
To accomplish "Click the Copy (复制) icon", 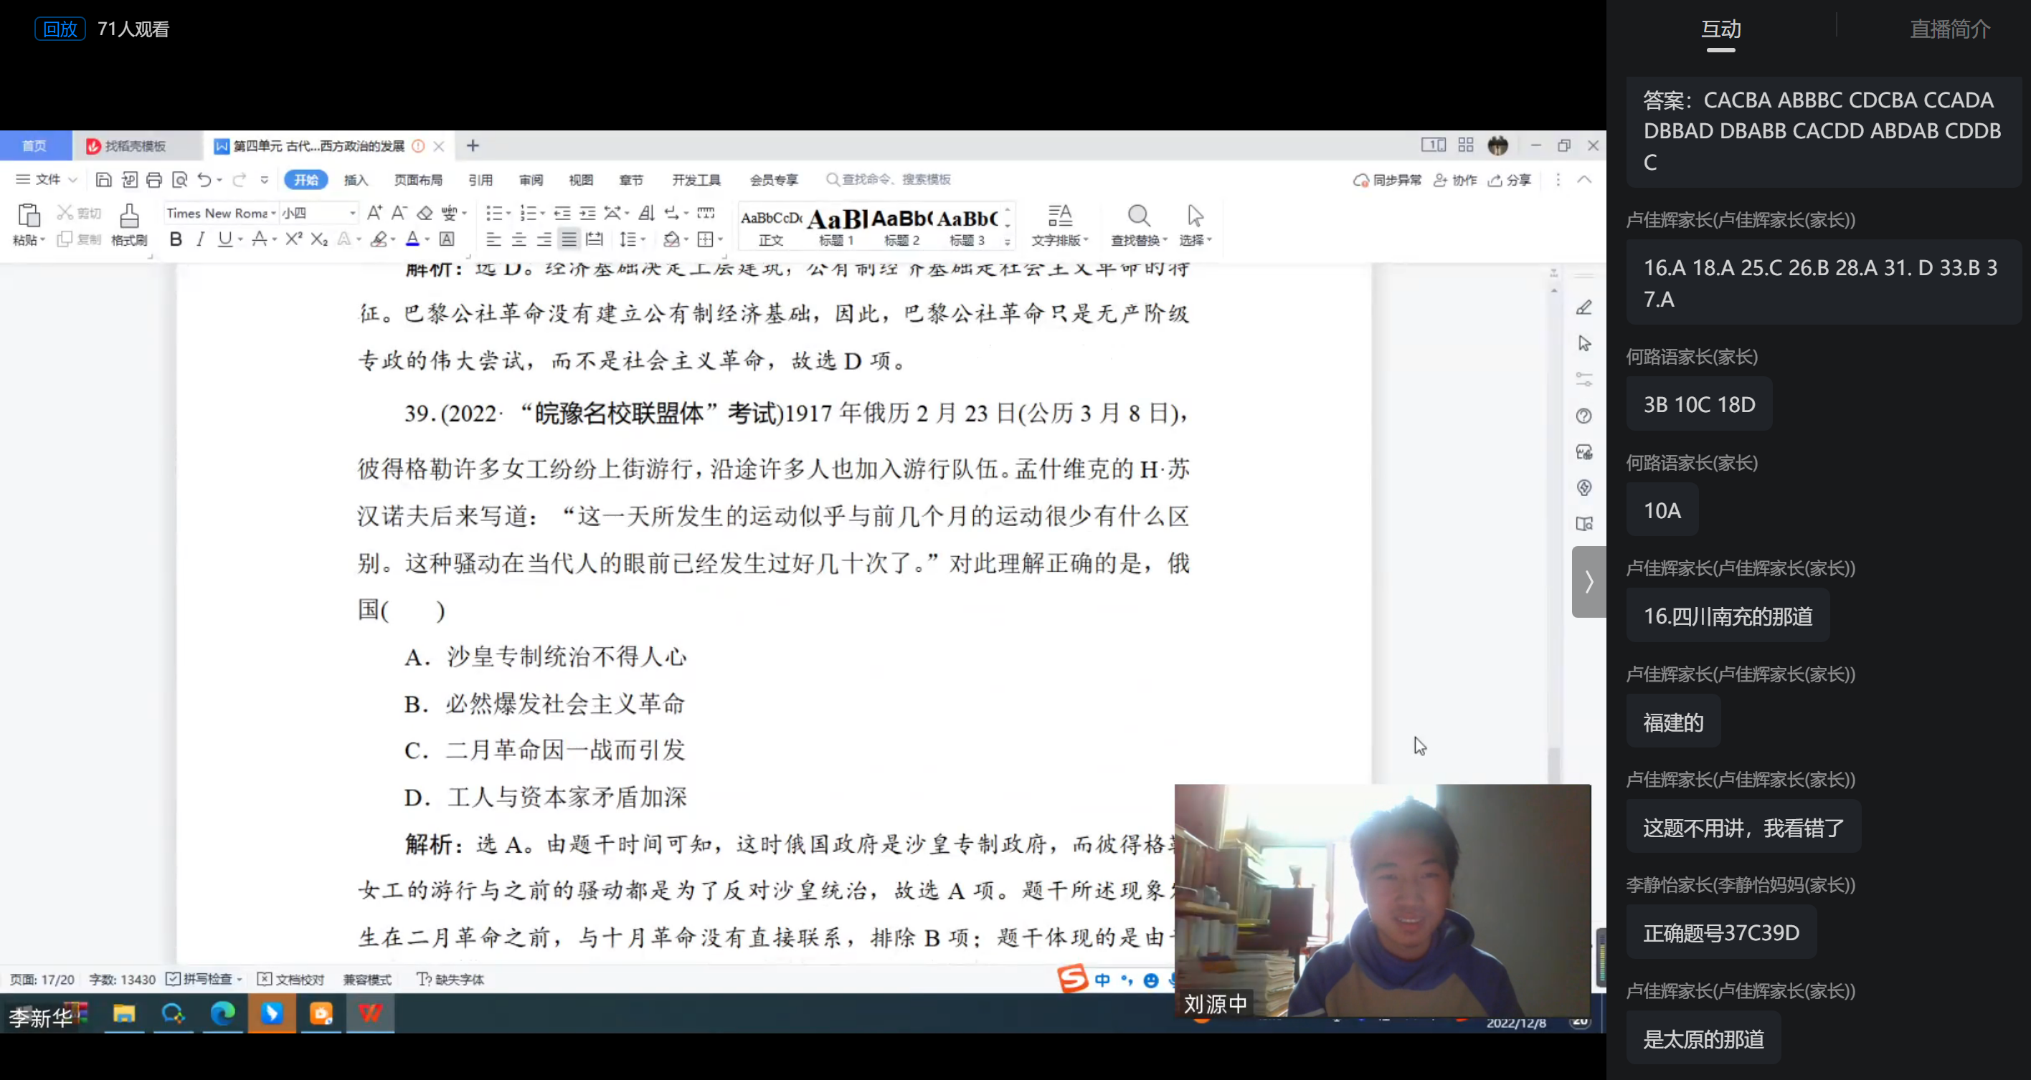I will tap(65, 239).
